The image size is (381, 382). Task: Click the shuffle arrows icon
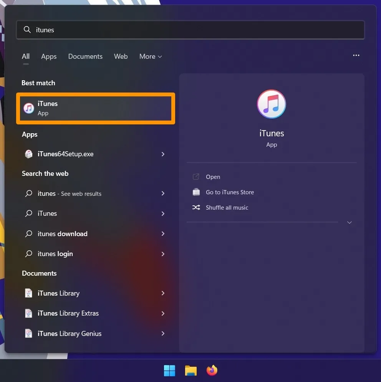[x=196, y=208]
